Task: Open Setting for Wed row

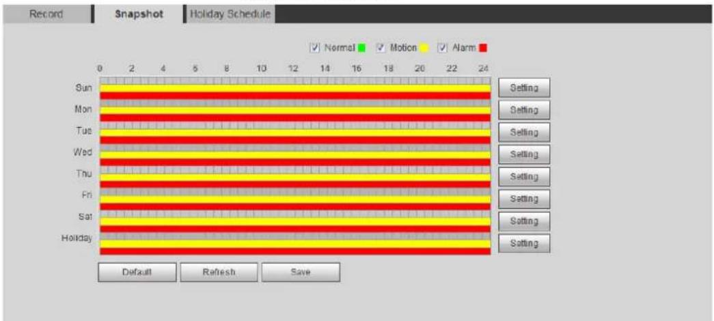Action: pyautogui.click(x=524, y=155)
